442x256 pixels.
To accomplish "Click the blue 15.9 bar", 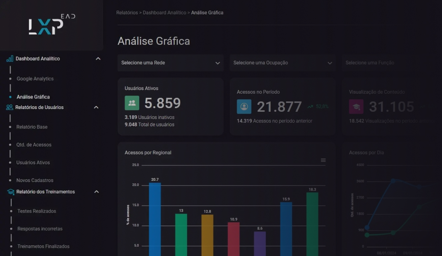I will tap(286, 229).
